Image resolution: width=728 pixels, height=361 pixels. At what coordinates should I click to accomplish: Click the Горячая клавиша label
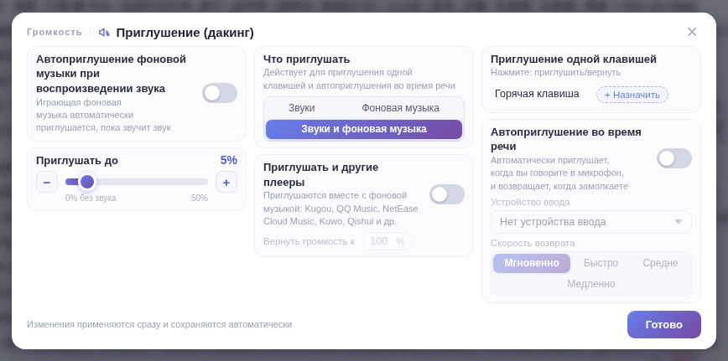point(537,94)
